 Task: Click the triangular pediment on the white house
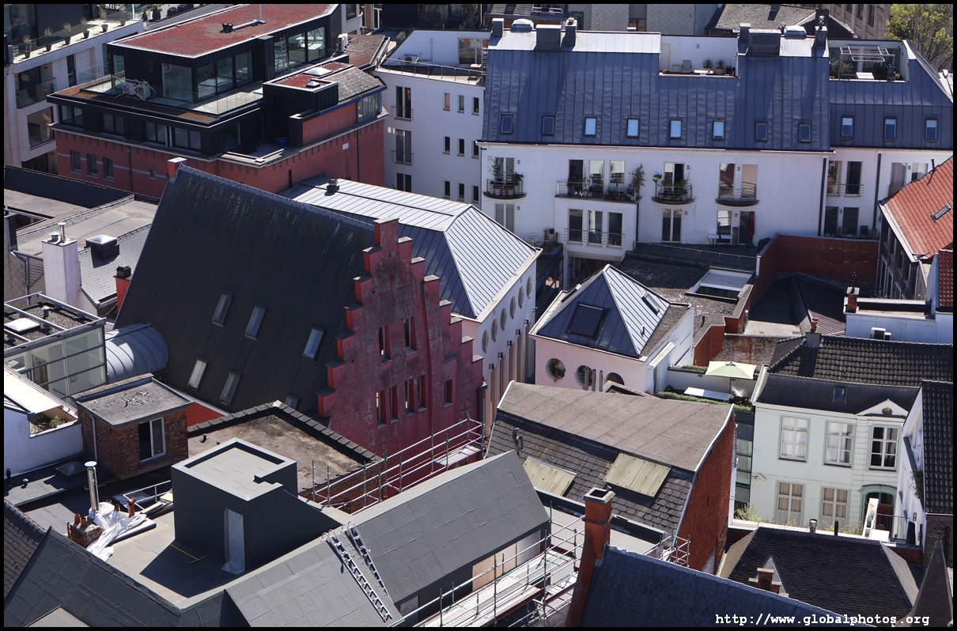pos(883,409)
